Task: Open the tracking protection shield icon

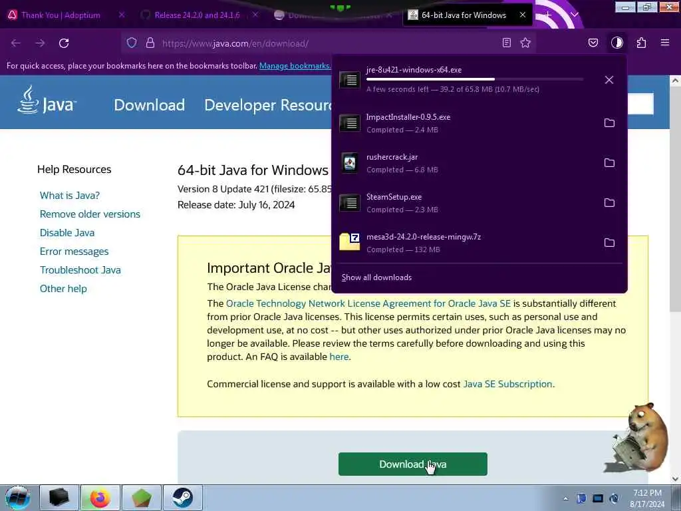Action: point(132,43)
